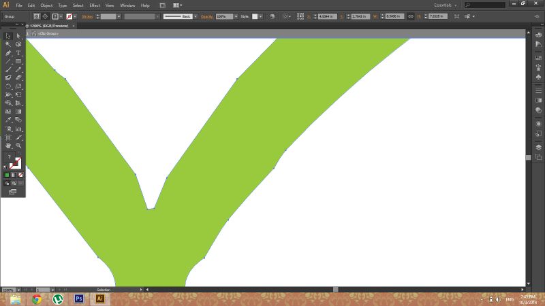Select the 1200% (RGB/Preview) document tab
Screen dimensions: 545x306
point(49,26)
